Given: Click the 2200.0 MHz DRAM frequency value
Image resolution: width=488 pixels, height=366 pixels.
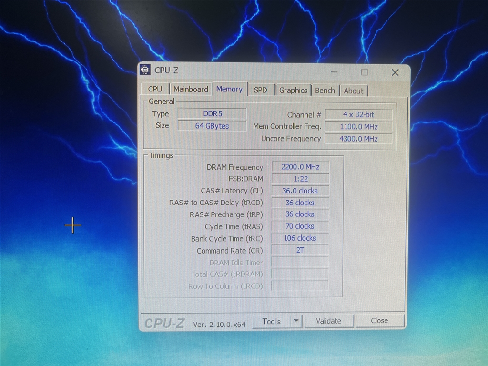Looking at the screenshot, I should click(x=300, y=167).
